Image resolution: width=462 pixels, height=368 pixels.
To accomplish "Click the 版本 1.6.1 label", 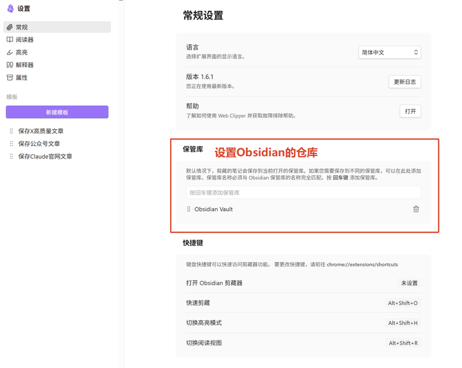I will pos(200,76).
